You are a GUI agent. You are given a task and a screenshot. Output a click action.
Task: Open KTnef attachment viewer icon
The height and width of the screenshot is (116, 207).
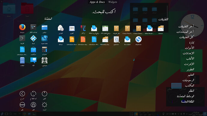click(61, 39)
